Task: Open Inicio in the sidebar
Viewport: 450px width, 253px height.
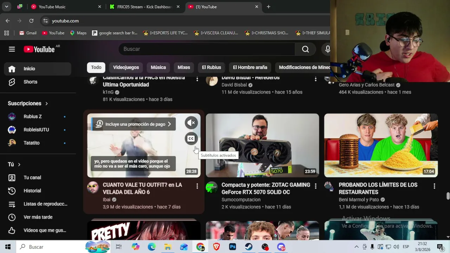Action: click(38, 69)
